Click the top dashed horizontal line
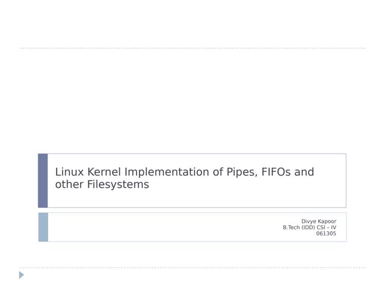The width and height of the screenshot is (385, 289). point(192,48)
